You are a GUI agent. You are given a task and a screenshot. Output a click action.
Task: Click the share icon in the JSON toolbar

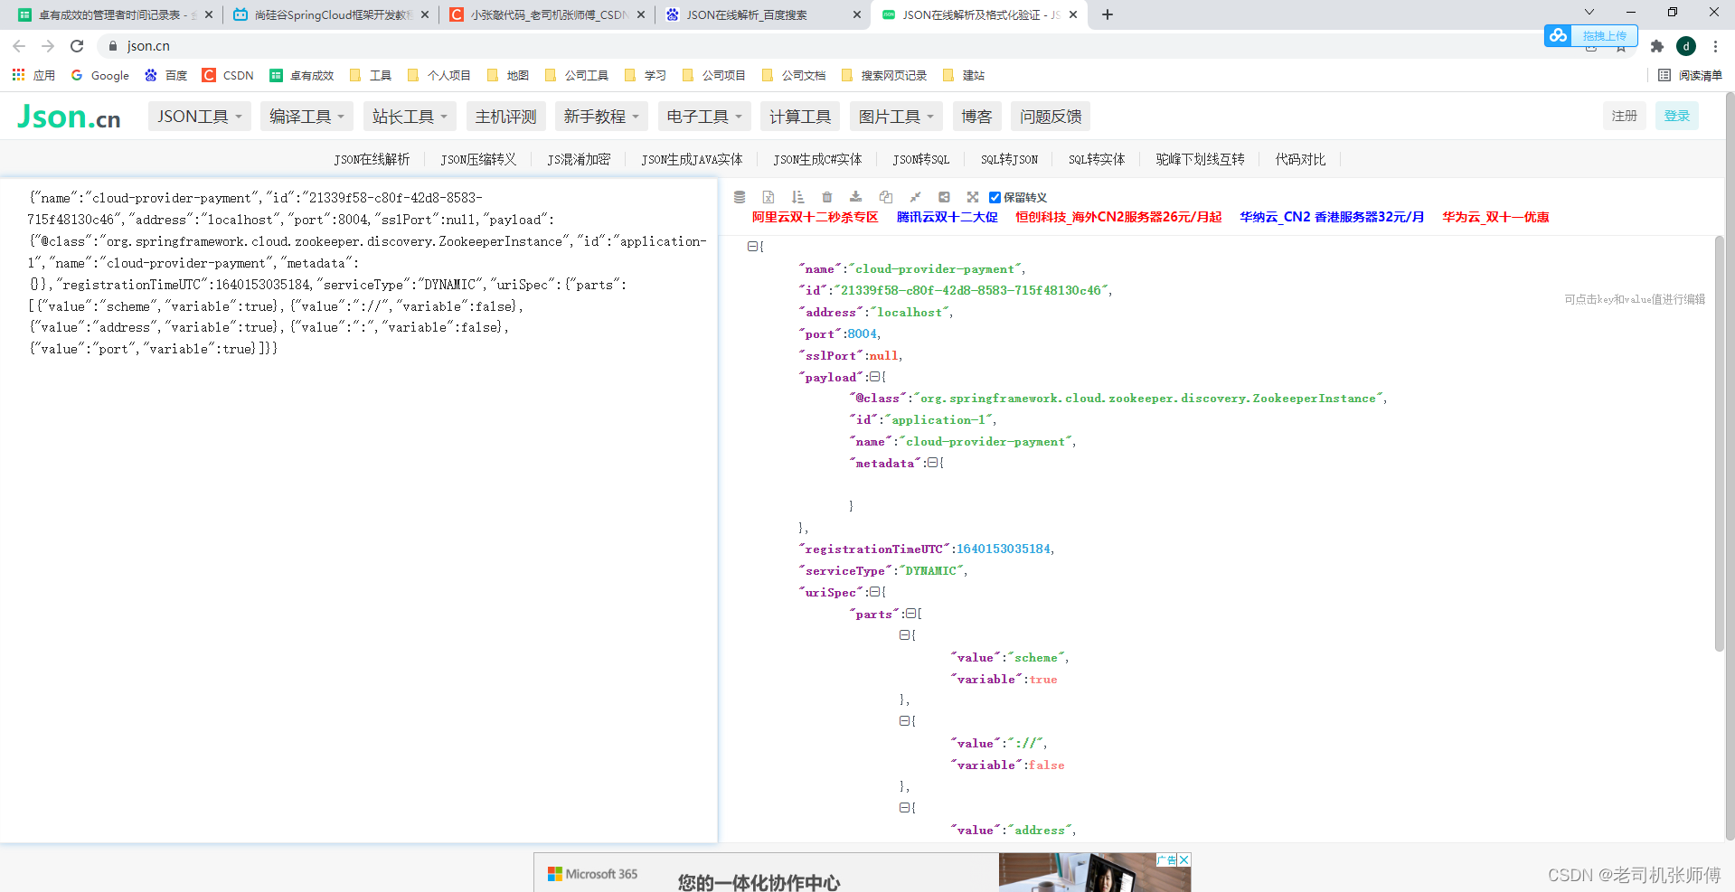point(944,197)
